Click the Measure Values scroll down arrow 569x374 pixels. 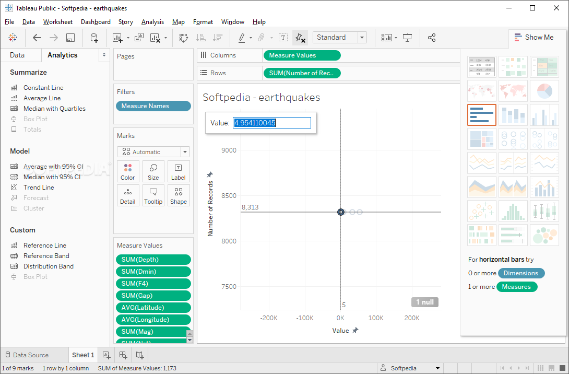pos(189,340)
